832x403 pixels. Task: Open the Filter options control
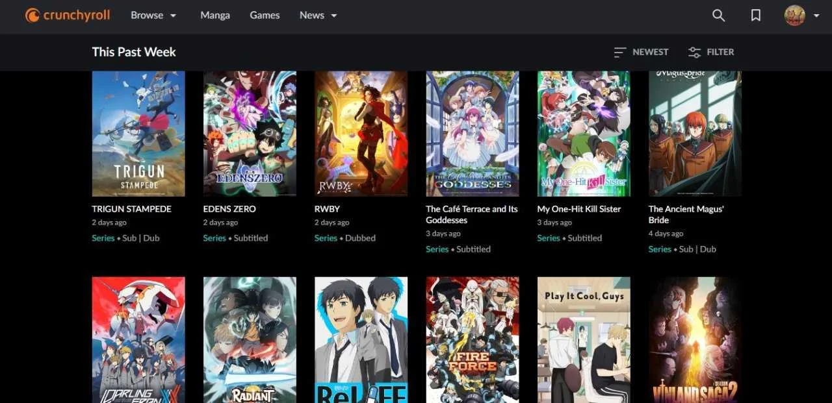pos(711,52)
